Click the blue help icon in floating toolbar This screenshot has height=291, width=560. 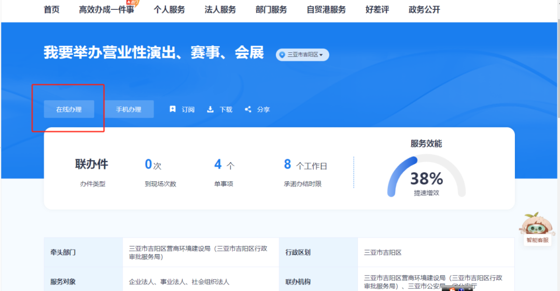pos(461,289)
